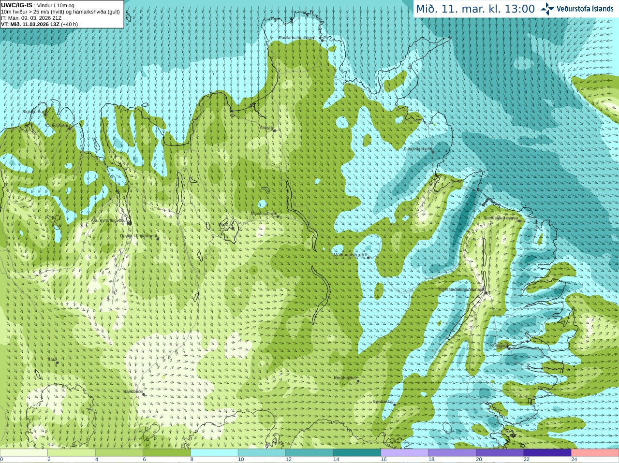Select the 18–20 m/s purple legend color

(452, 453)
